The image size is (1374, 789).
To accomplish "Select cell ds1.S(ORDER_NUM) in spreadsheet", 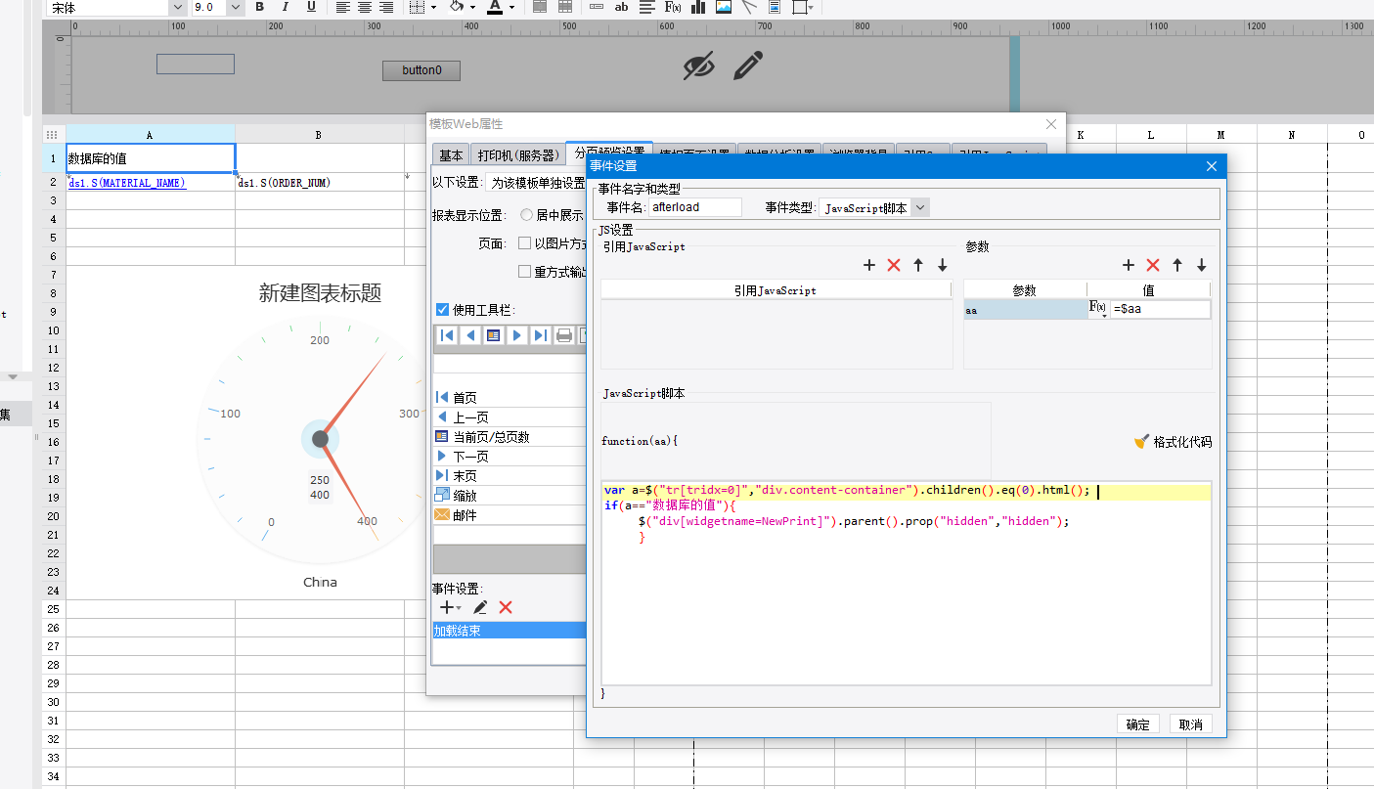I will (320, 183).
